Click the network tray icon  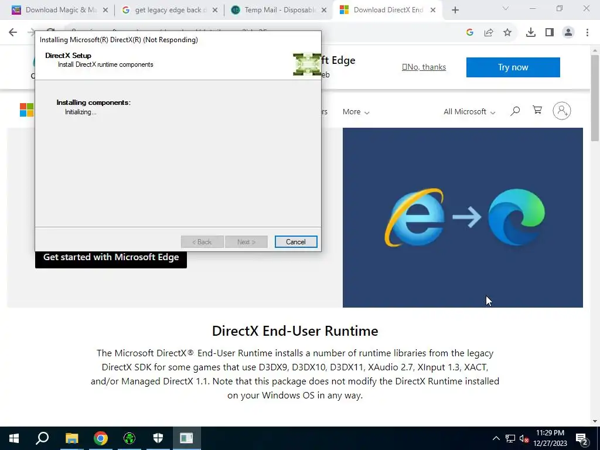tap(510, 438)
